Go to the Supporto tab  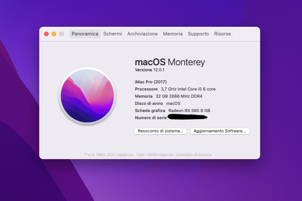[x=198, y=34]
